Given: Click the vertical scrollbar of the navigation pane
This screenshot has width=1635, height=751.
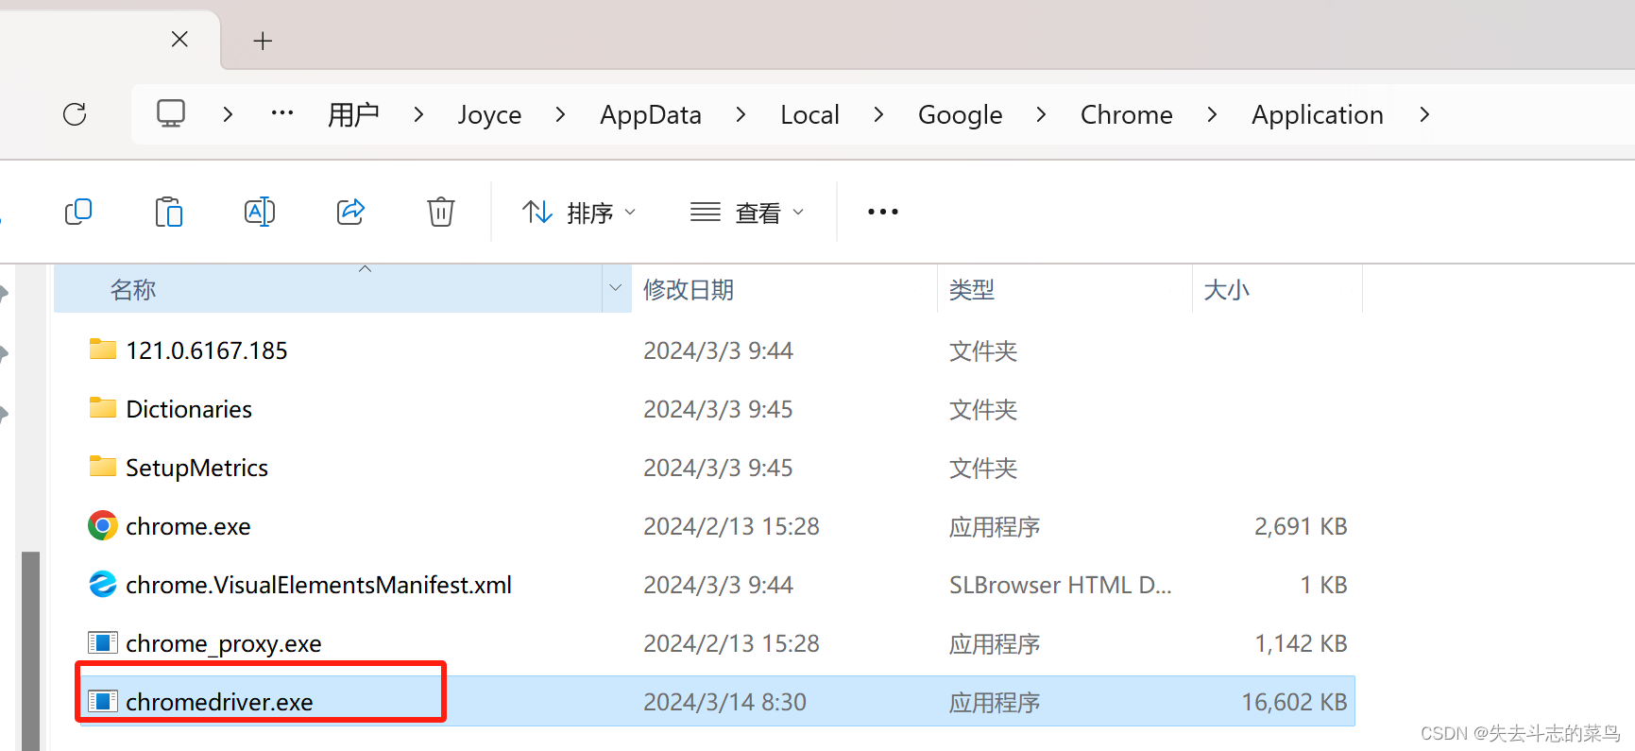Looking at the screenshot, I should (x=30, y=650).
